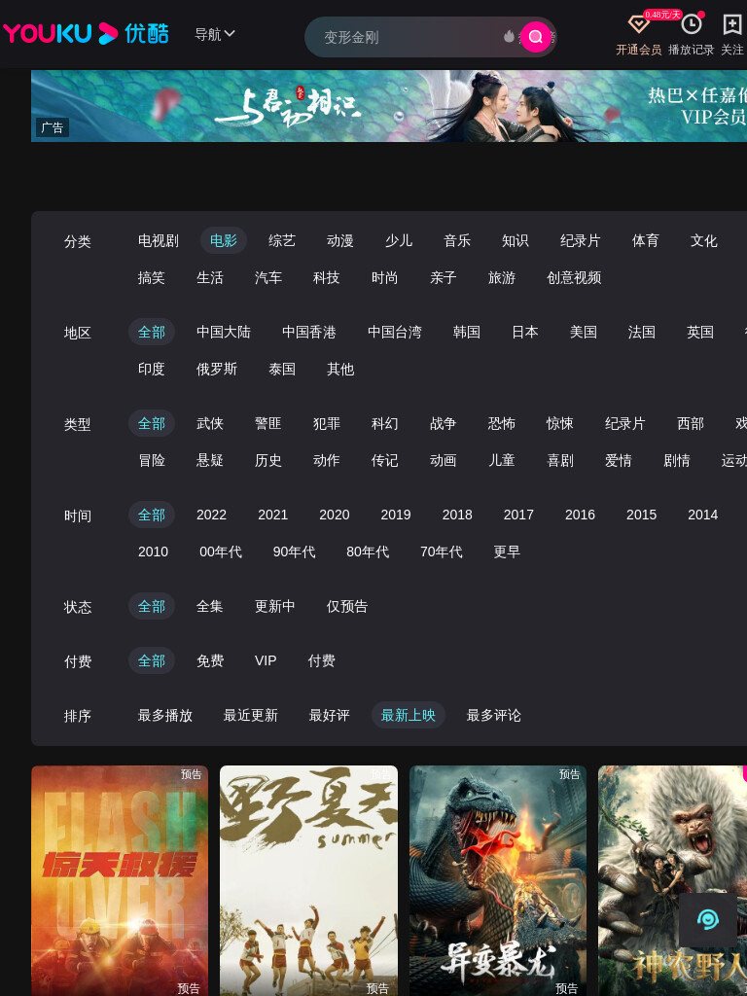Filter genre by 喜剧
The height and width of the screenshot is (996, 747).
coord(560,460)
